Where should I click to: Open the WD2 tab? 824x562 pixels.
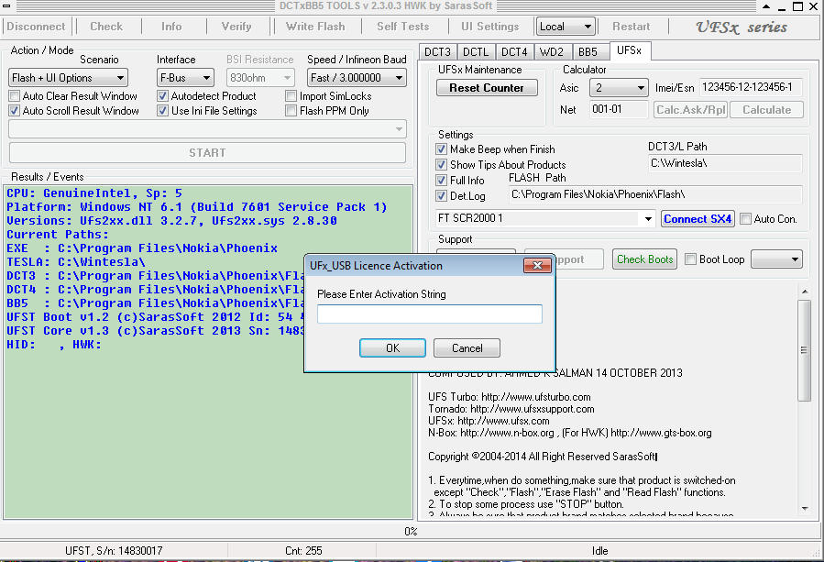click(553, 52)
